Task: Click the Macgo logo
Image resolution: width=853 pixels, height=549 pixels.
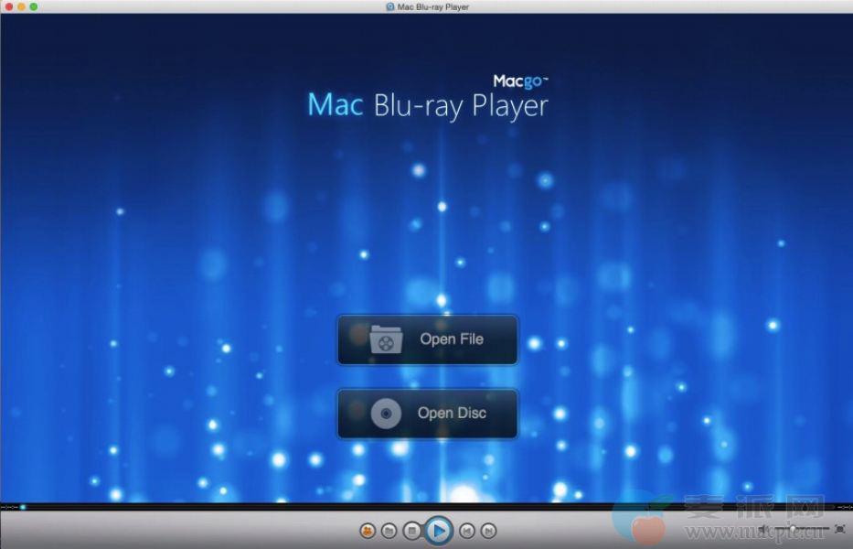Action: pos(520,81)
